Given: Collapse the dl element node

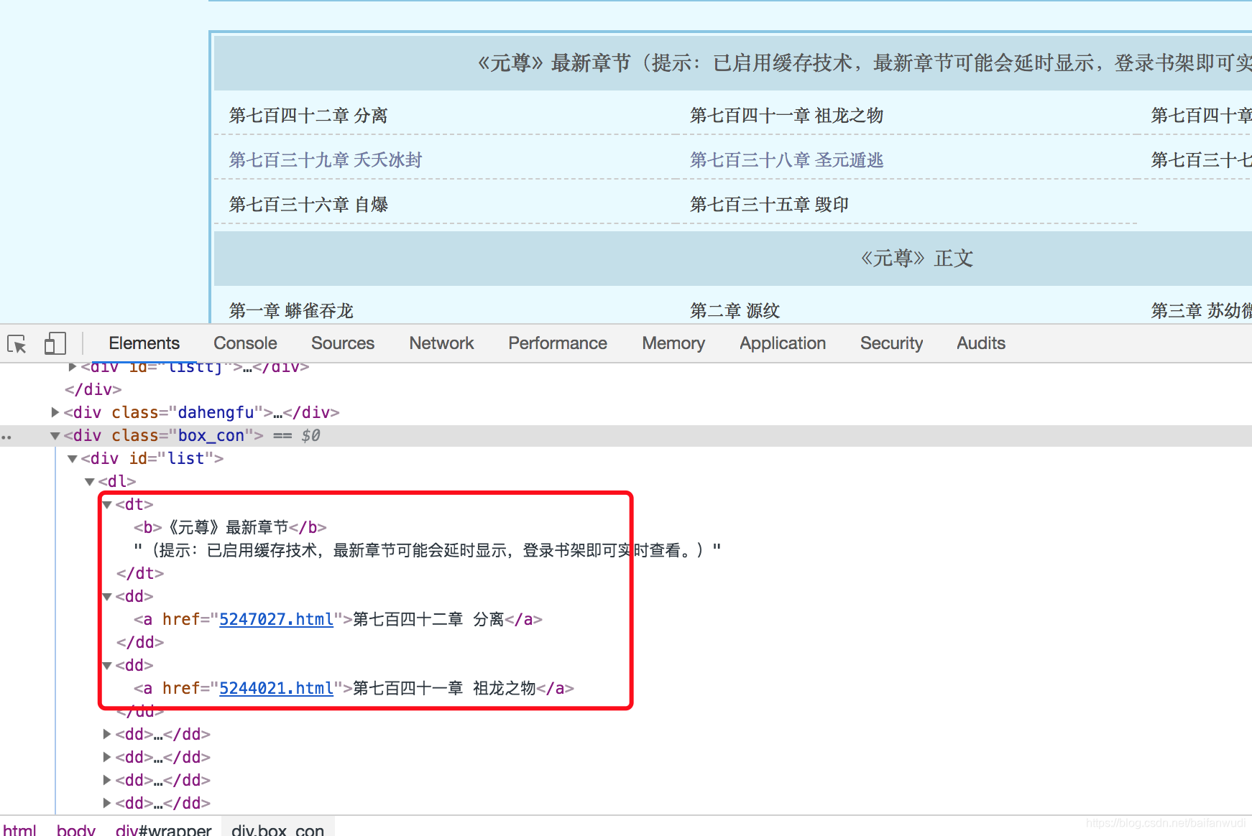Looking at the screenshot, I should click(x=90, y=481).
